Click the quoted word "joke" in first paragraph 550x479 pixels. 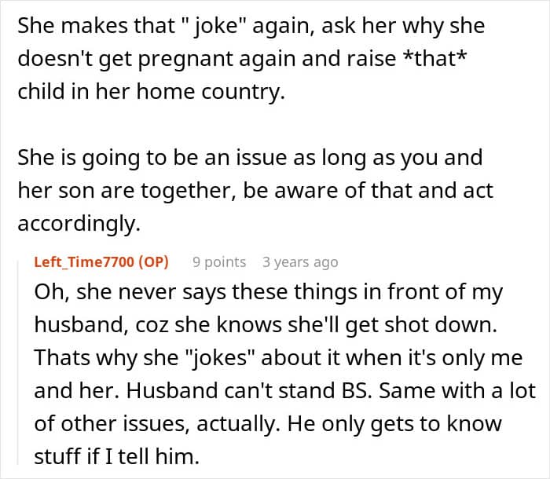(x=214, y=26)
